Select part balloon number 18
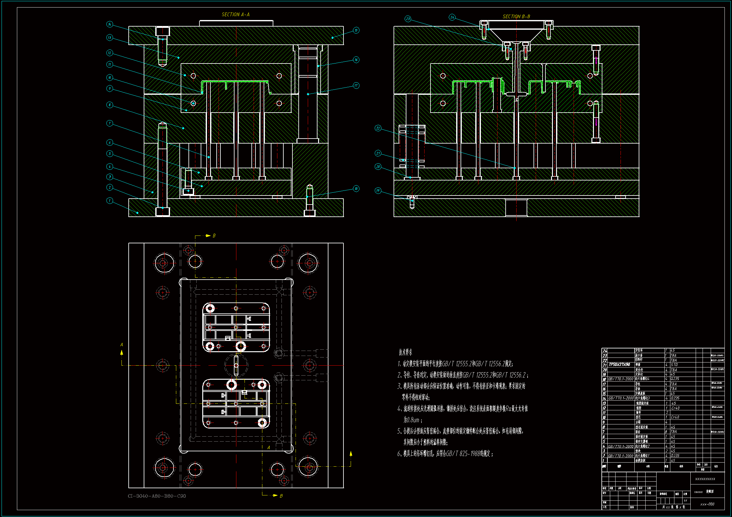Viewport: 732px width, 517px height. click(x=356, y=189)
